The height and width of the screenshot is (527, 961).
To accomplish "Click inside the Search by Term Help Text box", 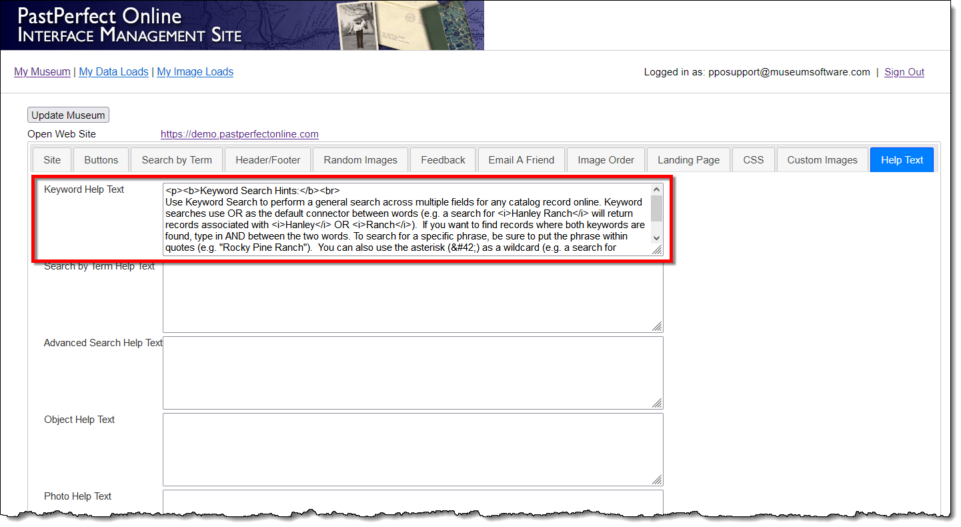I will [412, 298].
